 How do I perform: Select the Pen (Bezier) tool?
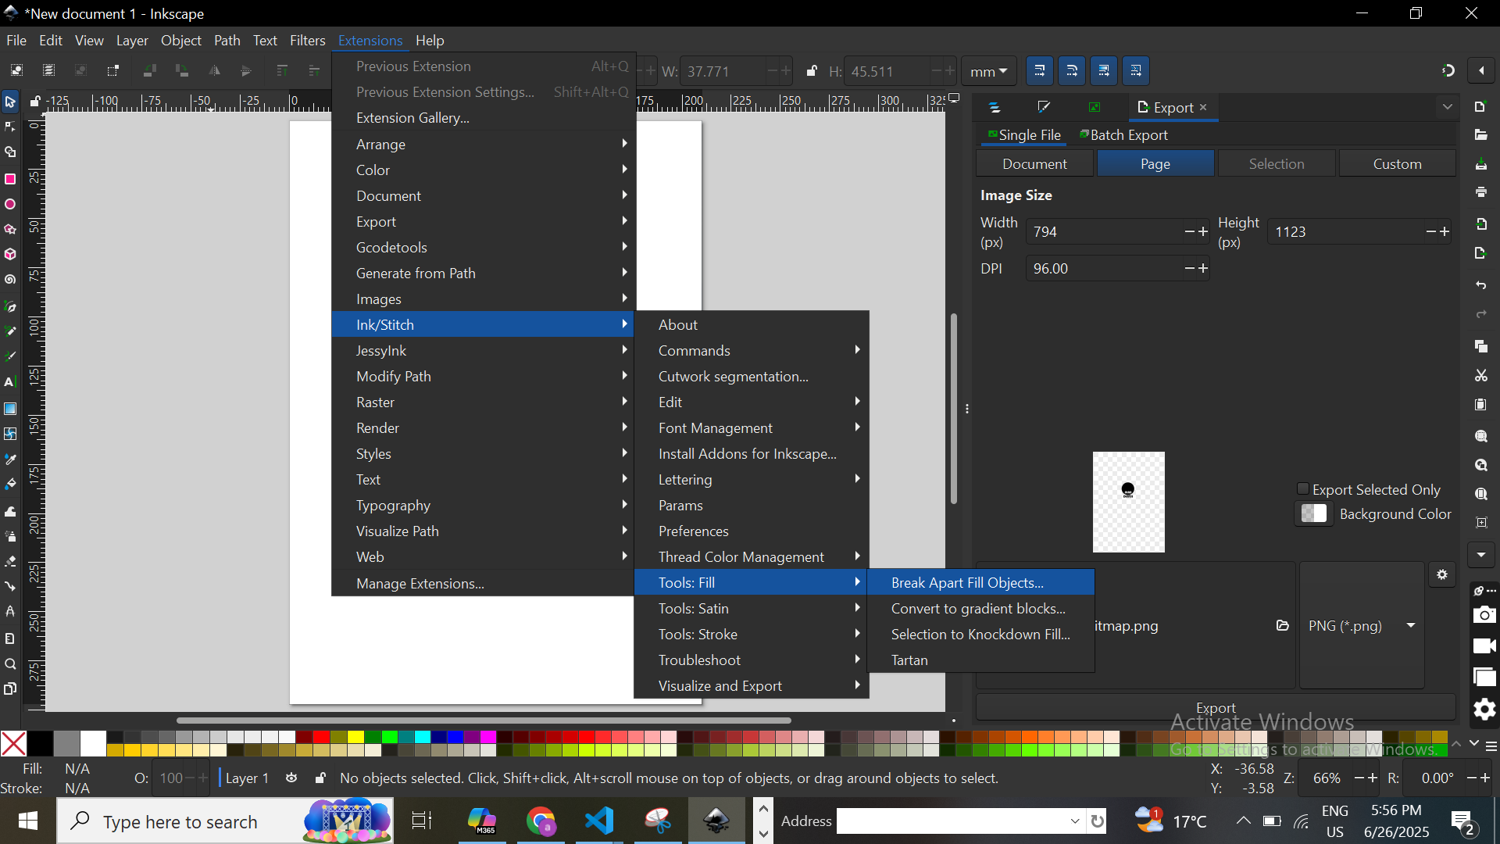click(10, 306)
